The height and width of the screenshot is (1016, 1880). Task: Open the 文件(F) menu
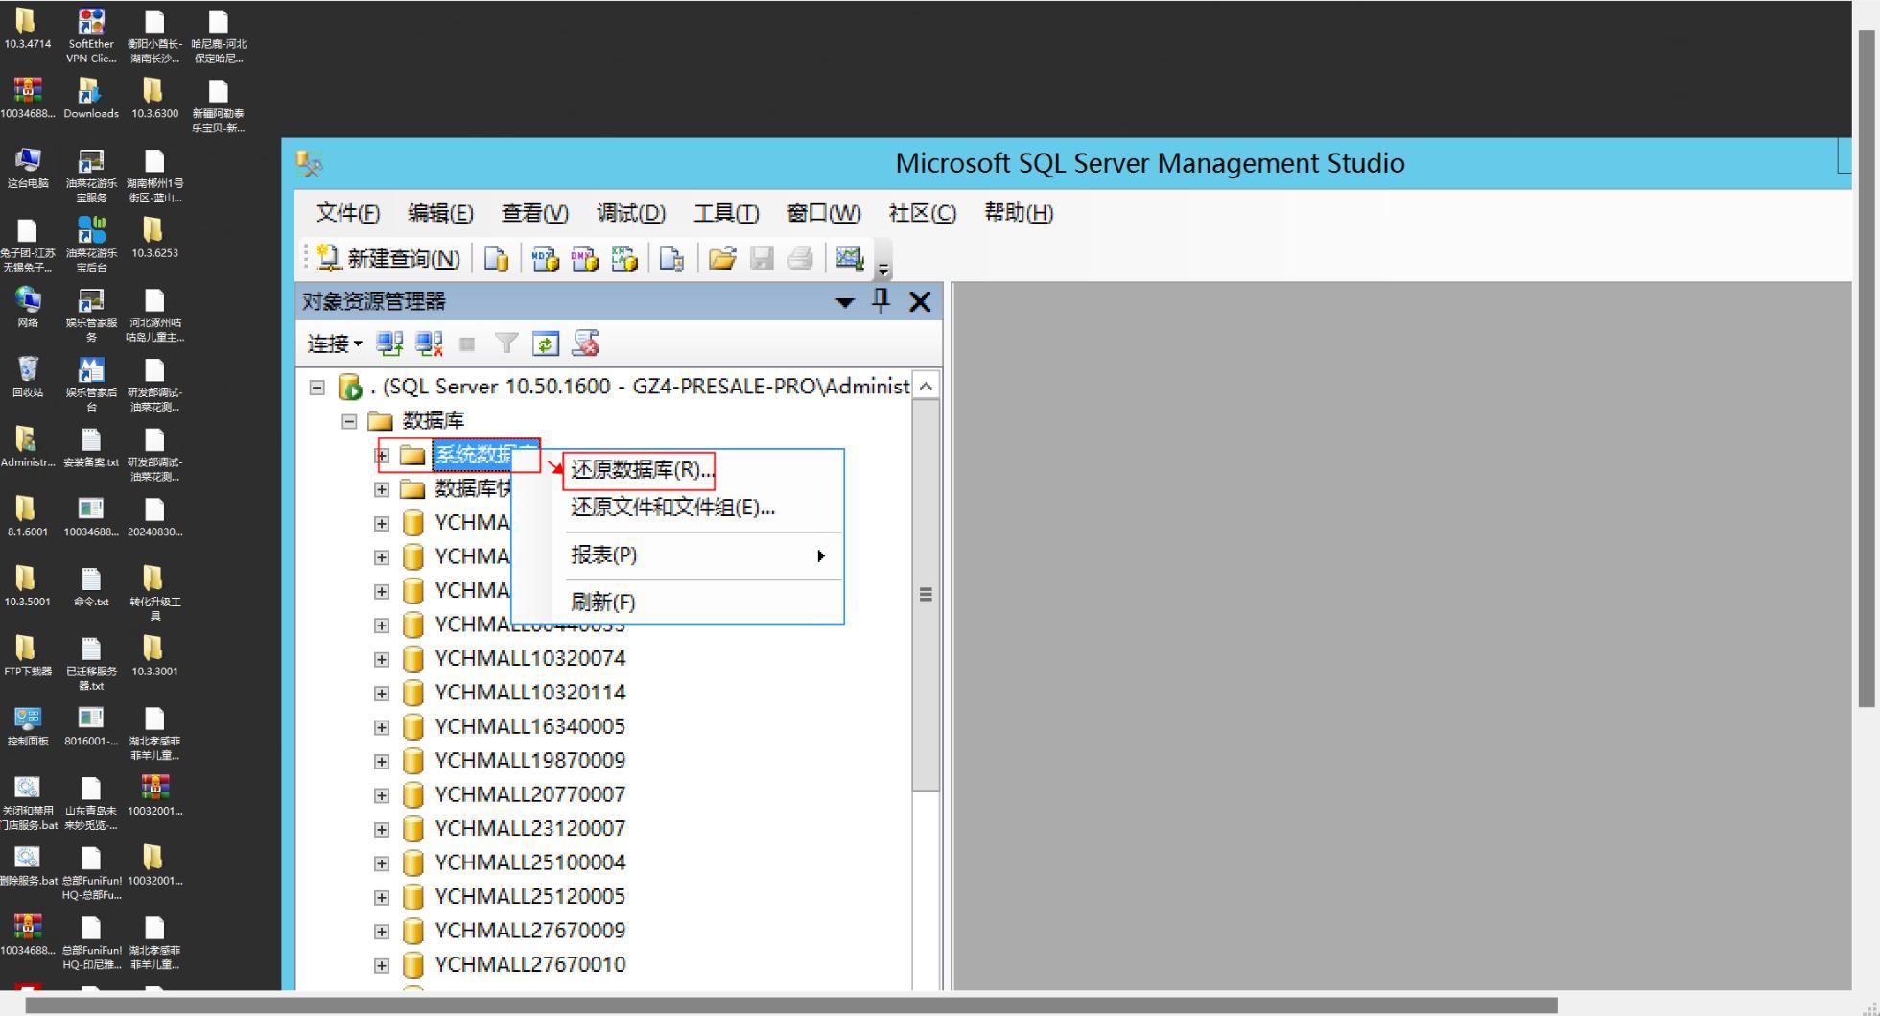point(348,213)
